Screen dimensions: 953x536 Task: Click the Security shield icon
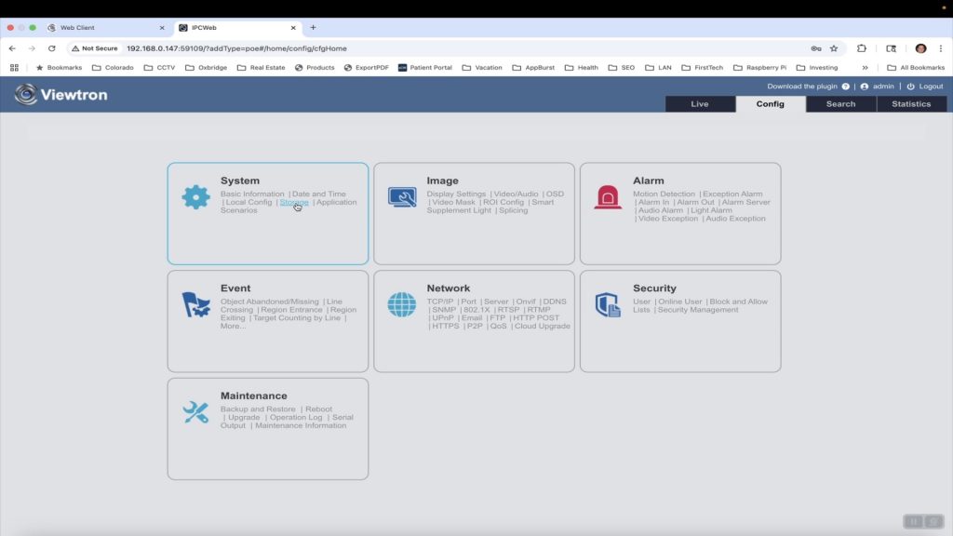pos(608,304)
